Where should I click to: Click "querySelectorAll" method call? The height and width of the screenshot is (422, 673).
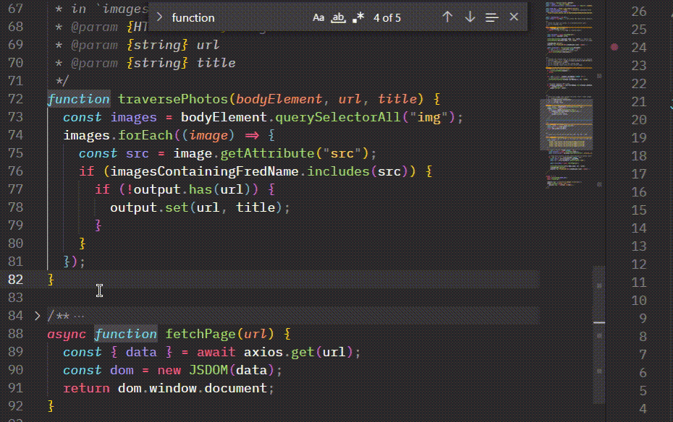338,117
